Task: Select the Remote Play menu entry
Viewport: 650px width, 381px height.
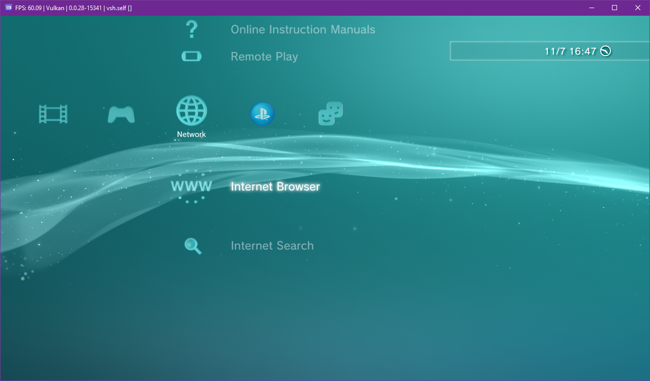Action: pyautogui.click(x=264, y=56)
